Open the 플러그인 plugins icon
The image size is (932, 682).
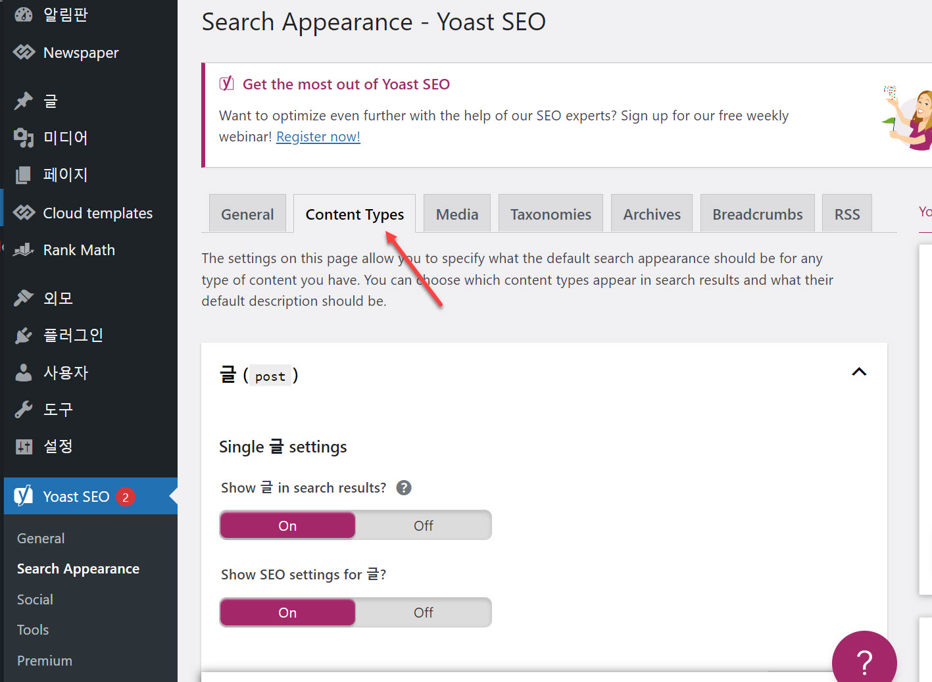click(24, 335)
